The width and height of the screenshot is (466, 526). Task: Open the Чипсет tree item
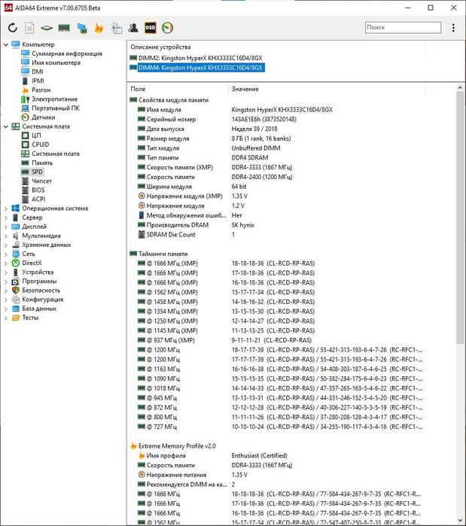(x=41, y=181)
